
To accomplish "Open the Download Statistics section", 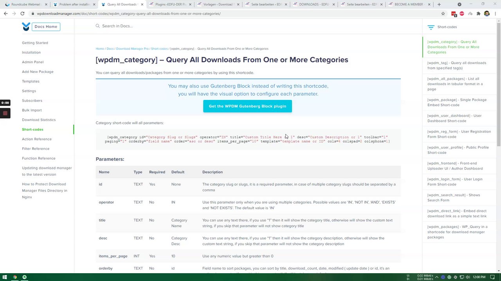I will pyautogui.click(x=39, y=120).
